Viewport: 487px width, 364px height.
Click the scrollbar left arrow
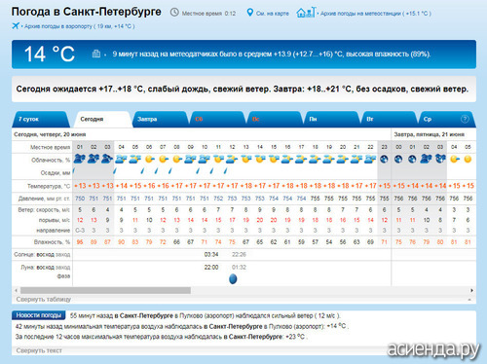pos(16,290)
